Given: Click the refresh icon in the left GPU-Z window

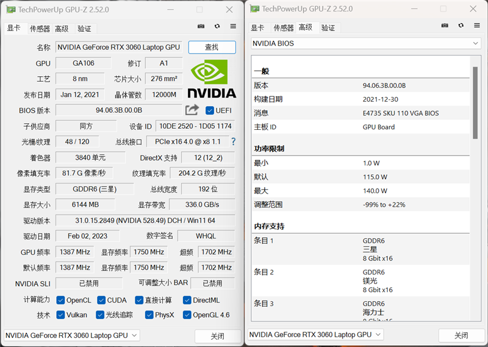Looking at the screenshot, I should [217, 26].
